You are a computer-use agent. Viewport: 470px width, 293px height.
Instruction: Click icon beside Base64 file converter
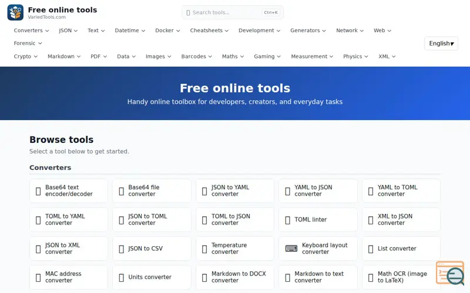pyautogui.click(x=122, y=191)
